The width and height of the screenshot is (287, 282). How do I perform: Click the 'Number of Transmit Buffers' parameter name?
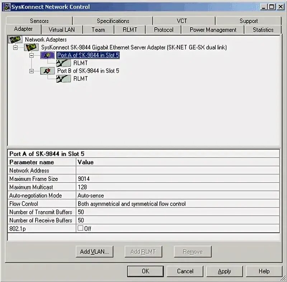coord(41,212)
